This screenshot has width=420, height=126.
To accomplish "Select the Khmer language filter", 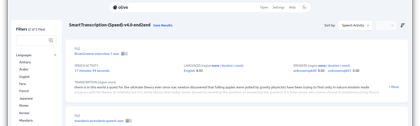I will (24, 106).
